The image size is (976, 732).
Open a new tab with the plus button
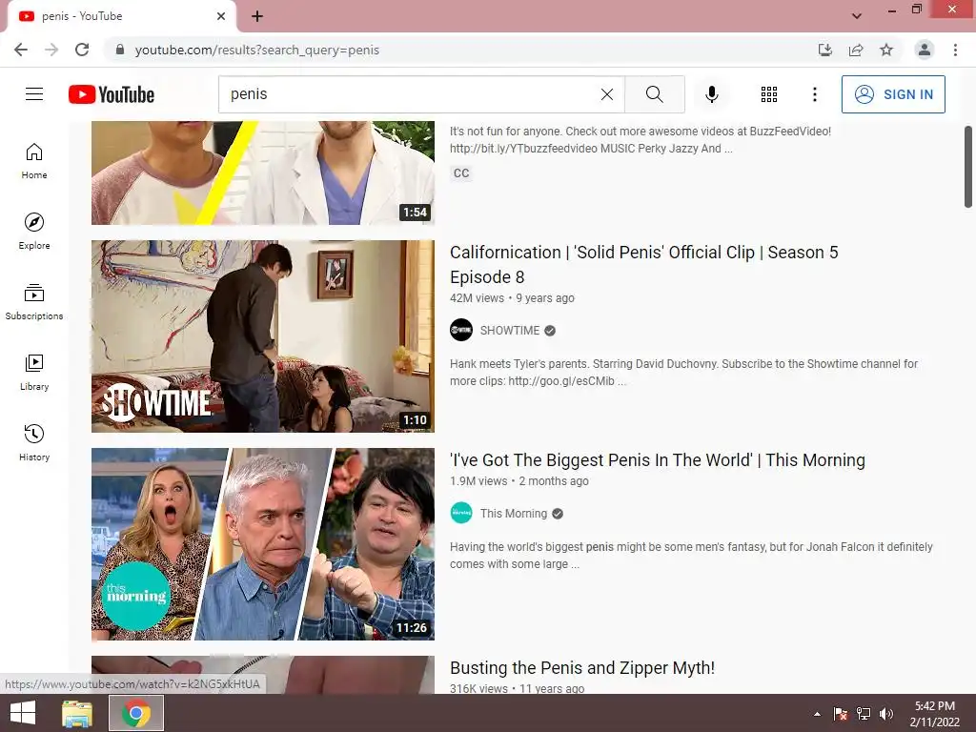tap(257, 16)
